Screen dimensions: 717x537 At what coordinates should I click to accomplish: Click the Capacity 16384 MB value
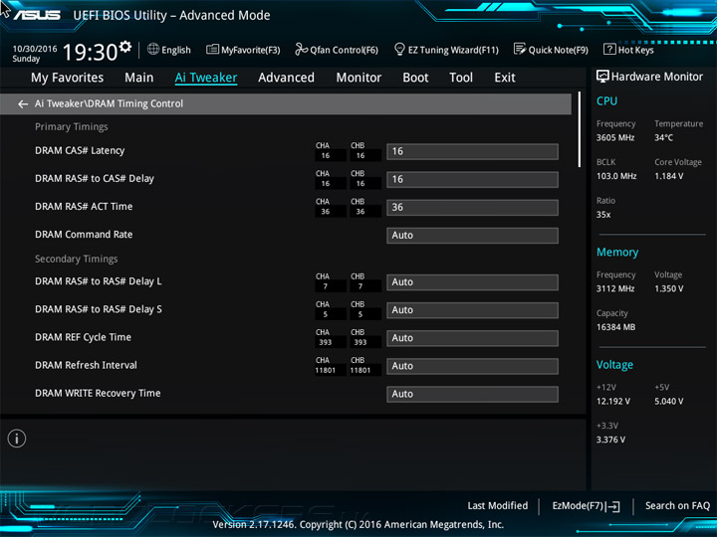point(616,327)
